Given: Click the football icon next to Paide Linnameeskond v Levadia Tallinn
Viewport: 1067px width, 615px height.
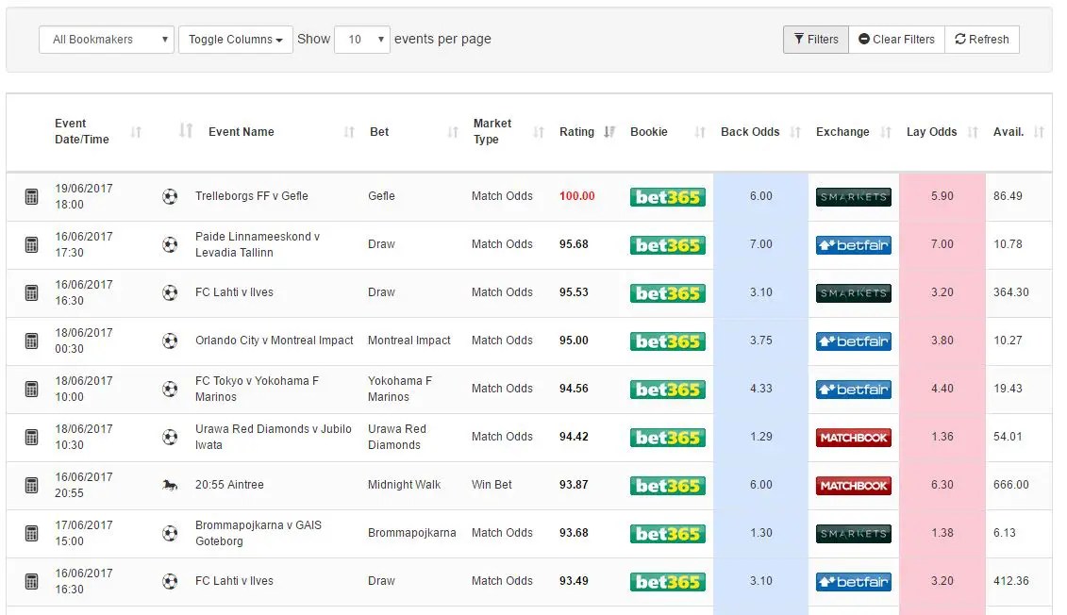Looking at the screenshot, I should (x=171, y=244).
